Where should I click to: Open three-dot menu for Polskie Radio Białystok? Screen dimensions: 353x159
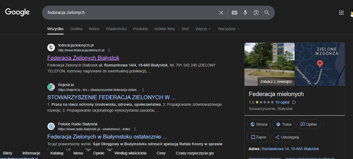(135, 129)
